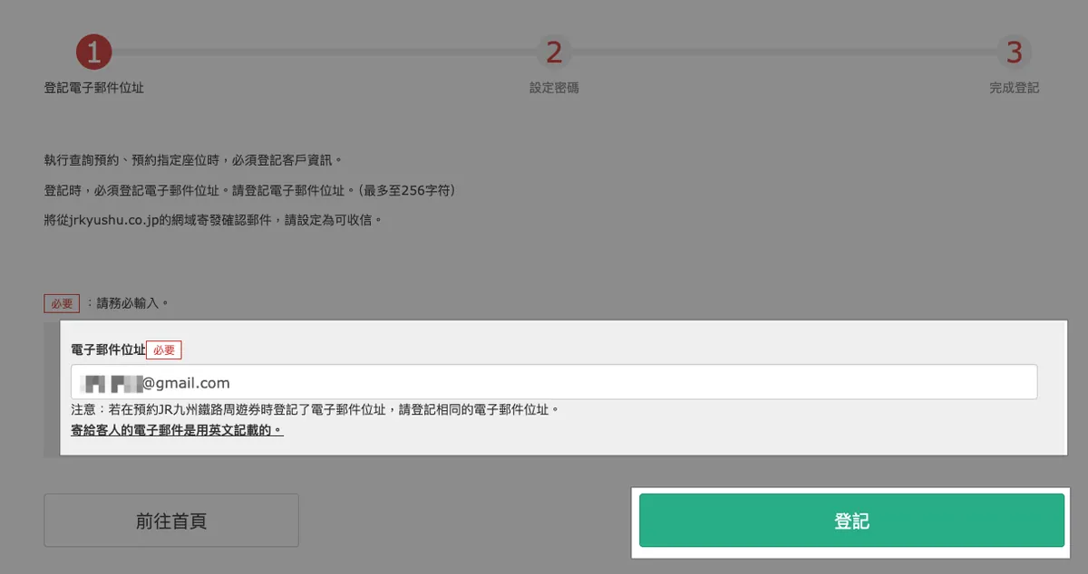This screenshot has width=1088, height=574.
Task: Click the 注意 note about JR九州鐵路周遊券
Action: 315,409
